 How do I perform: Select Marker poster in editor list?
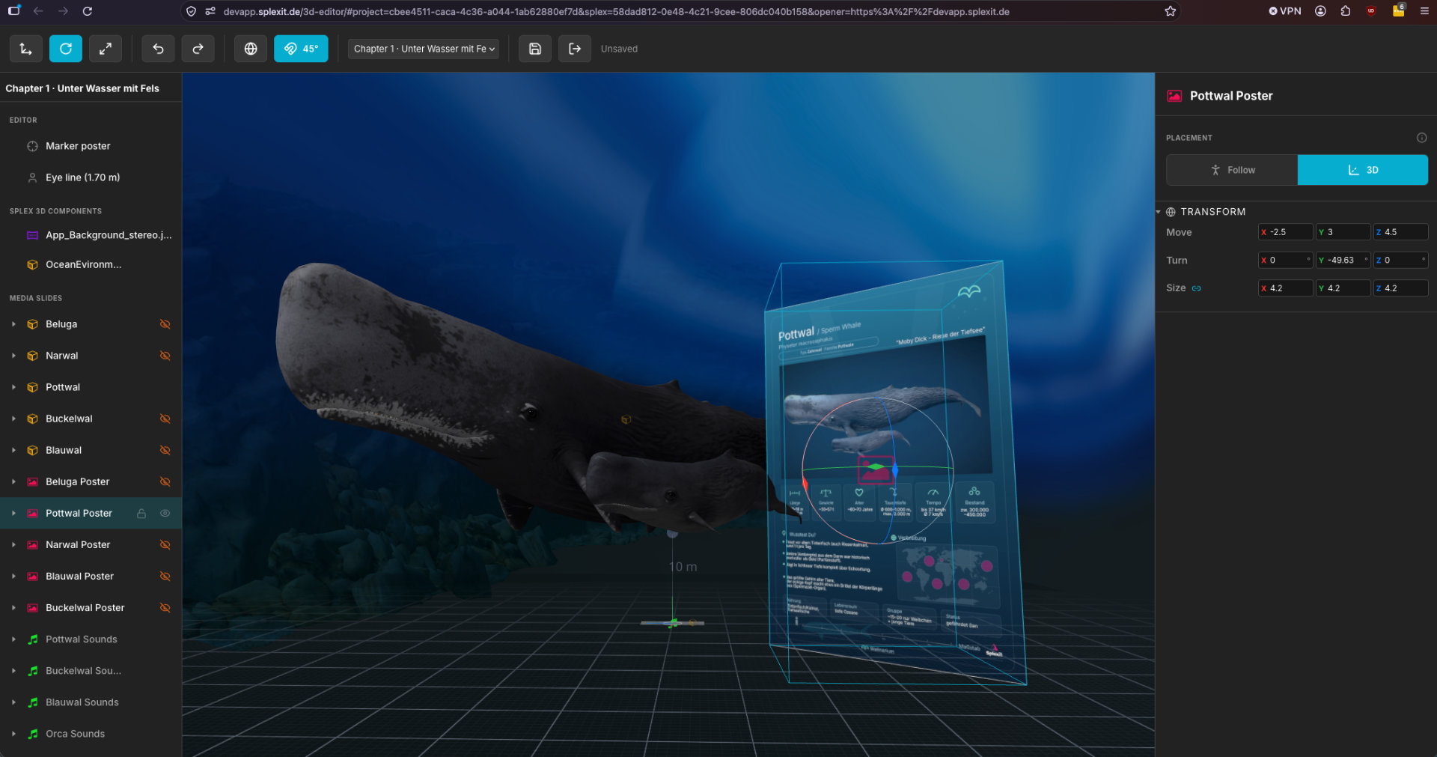click(x=91, y=146)
